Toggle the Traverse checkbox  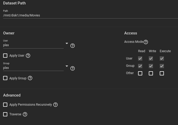pos(5,114)
